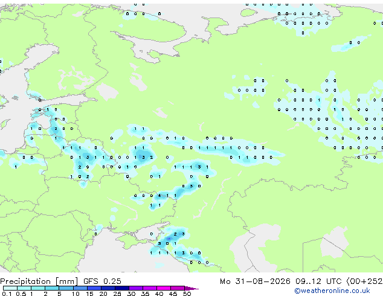
Task: Pick the legend swatch between 2 and 5
Action: click(x=52, y=288)
